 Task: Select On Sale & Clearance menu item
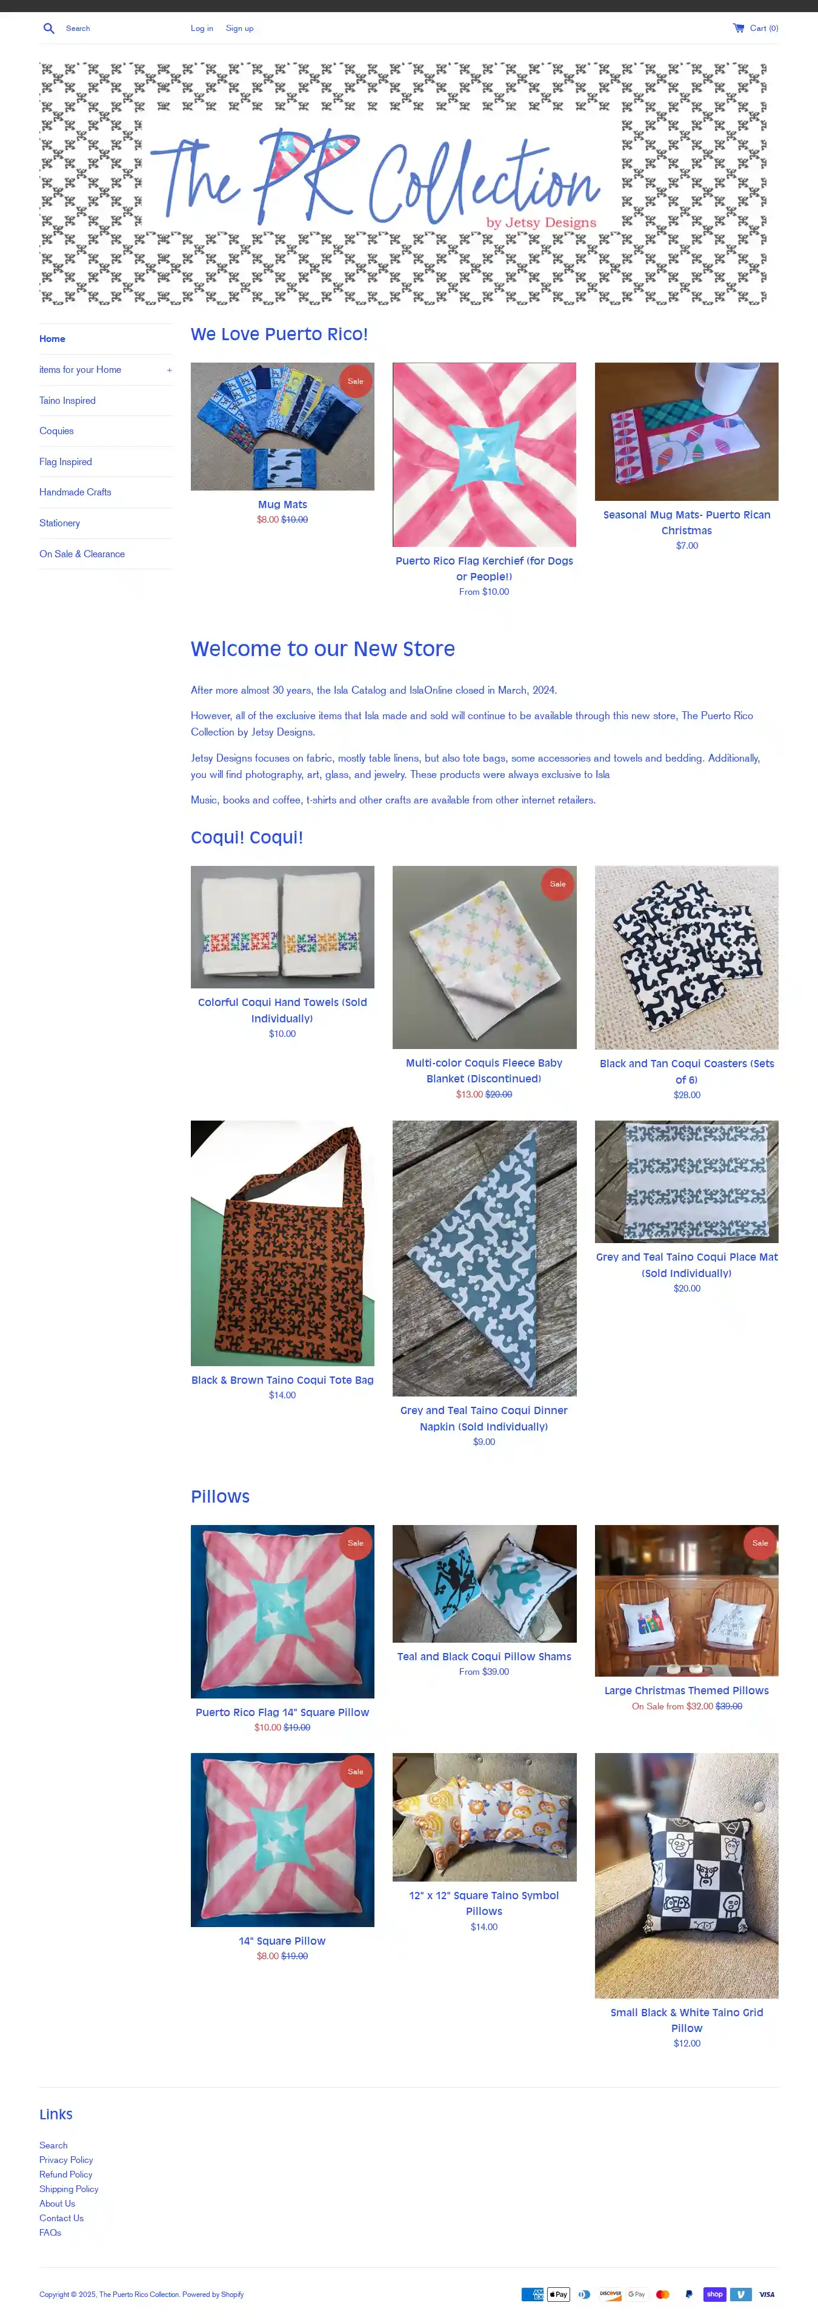[x=82, y=554]
